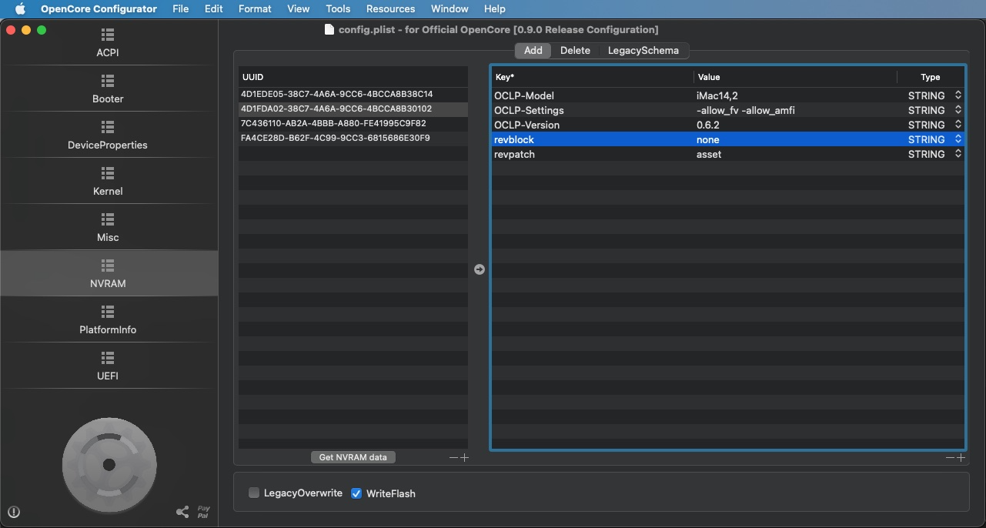Viewport: 986px width, 528px height.
Task: Uncheck the WriteFlash checkbox
Action: pos(356,493)
